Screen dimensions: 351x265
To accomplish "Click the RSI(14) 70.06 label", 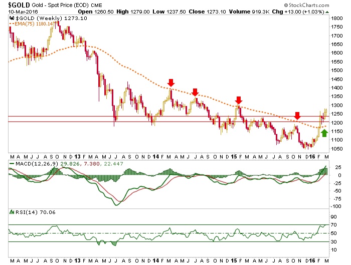I will pos(35,212).
